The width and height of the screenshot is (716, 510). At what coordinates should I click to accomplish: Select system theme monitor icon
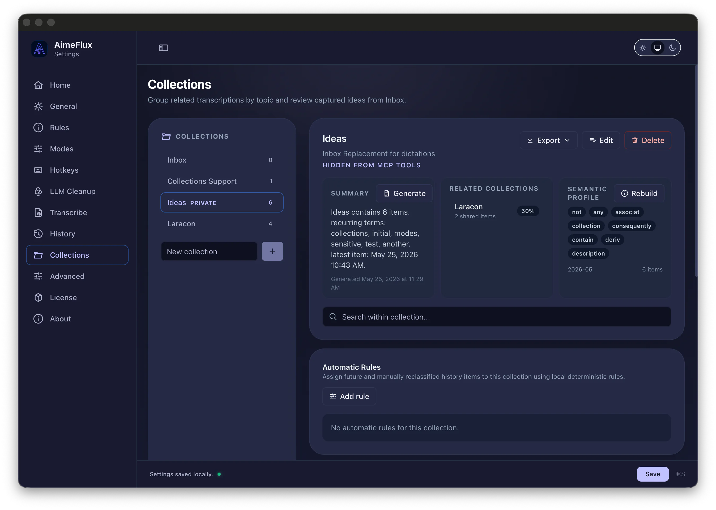tap(657, 48)
